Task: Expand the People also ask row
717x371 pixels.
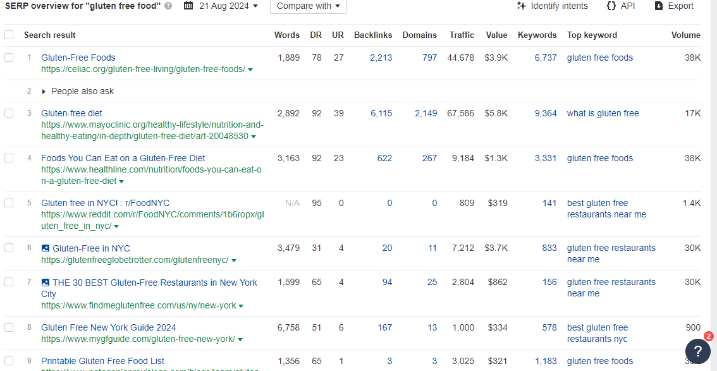Action: [44, 92]
